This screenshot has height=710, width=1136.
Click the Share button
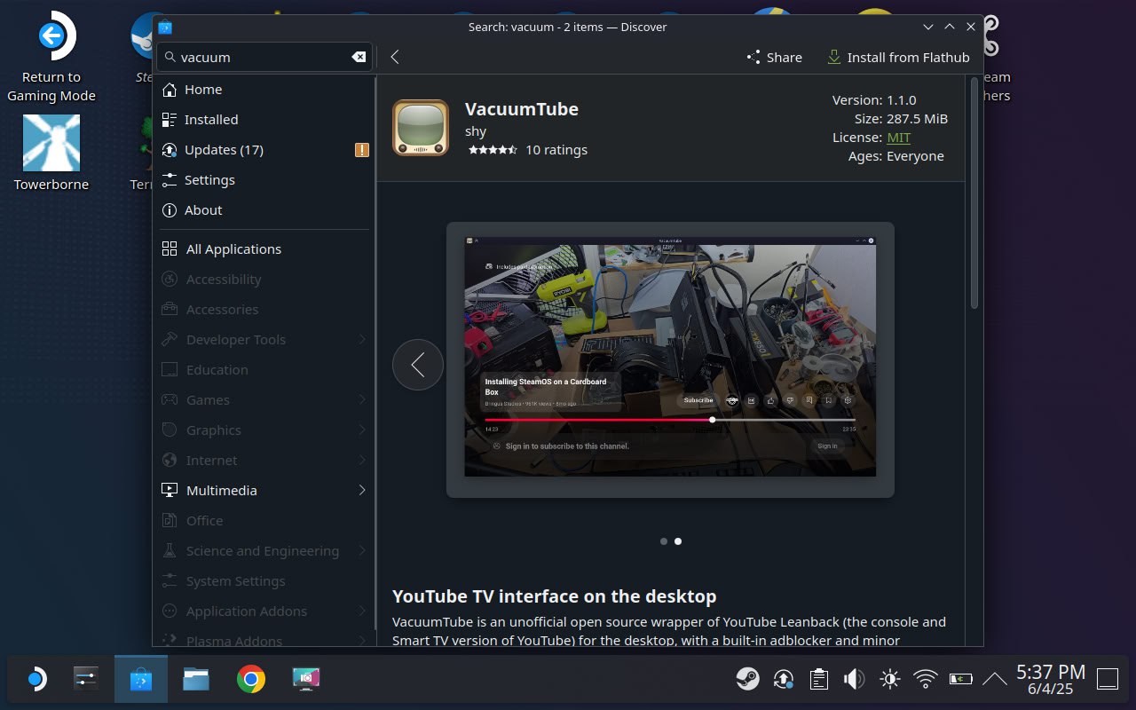(774, 57)
